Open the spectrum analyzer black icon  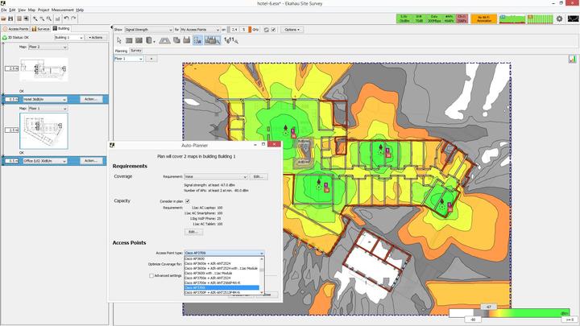[573, 19]
